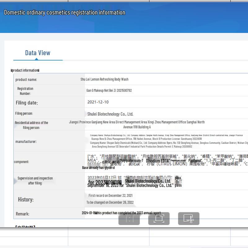Click the 2023 annual report remark text
The width and height of the screenshot is (248, 248).
(128, 213)
